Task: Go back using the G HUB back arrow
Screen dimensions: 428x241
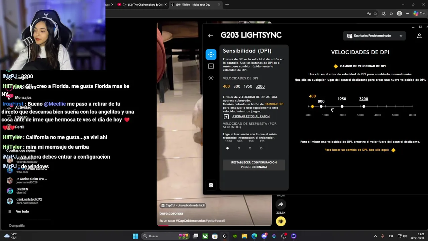Action: [210, 35]
